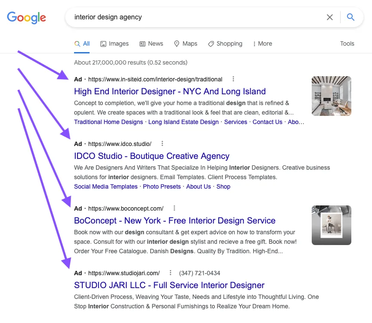The image size is (372, 323).
Task: Click the phone number (347) 721-0434
Action: (199, 273)
